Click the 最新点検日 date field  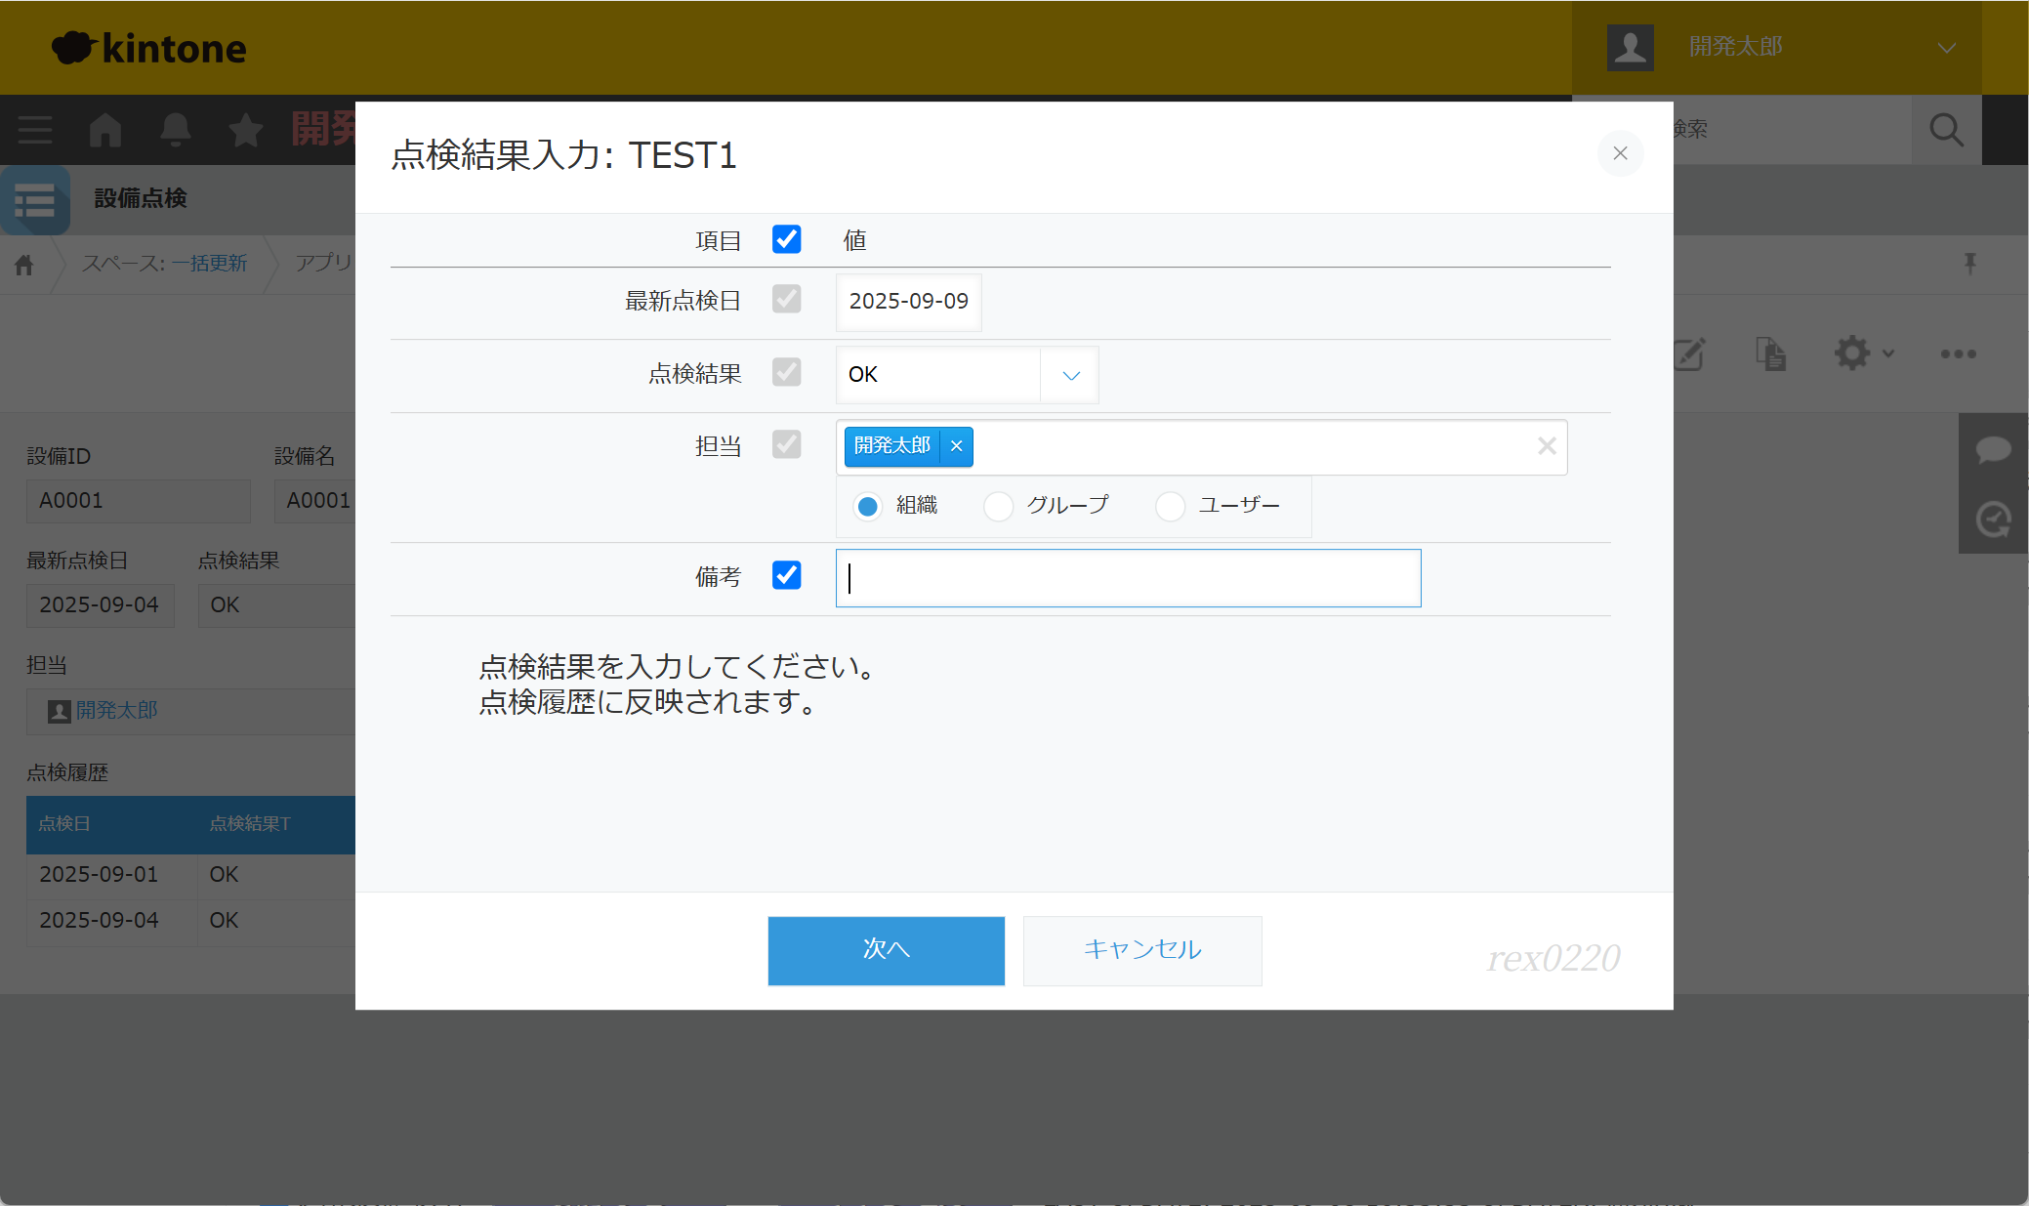click(908, 302)
